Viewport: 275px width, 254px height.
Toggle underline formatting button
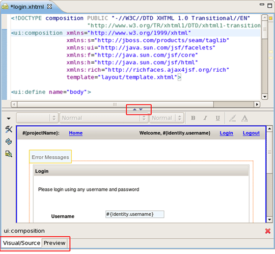coord(218,118)
